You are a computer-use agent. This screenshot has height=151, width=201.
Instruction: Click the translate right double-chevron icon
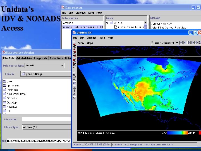(x=74, y=91)
